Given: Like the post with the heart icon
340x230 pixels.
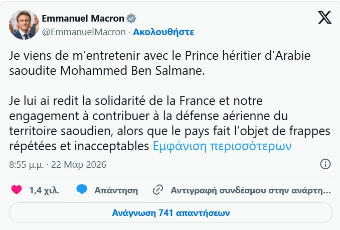Looking at the screenshot, I should (x=17, y=190).
